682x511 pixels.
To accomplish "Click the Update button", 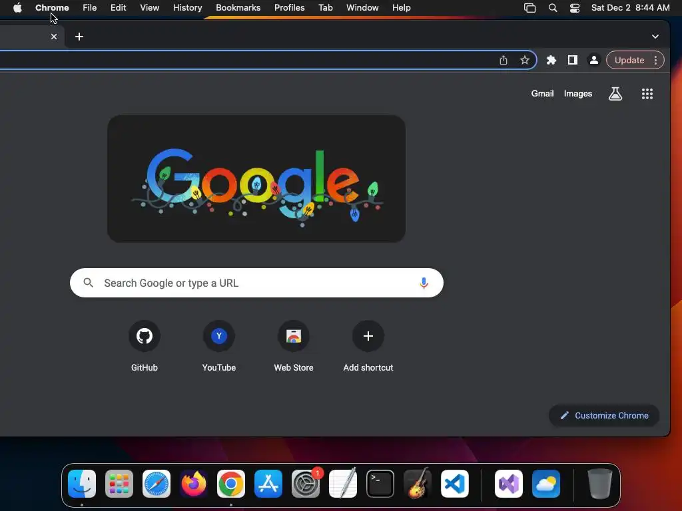I will coord(629,60).
